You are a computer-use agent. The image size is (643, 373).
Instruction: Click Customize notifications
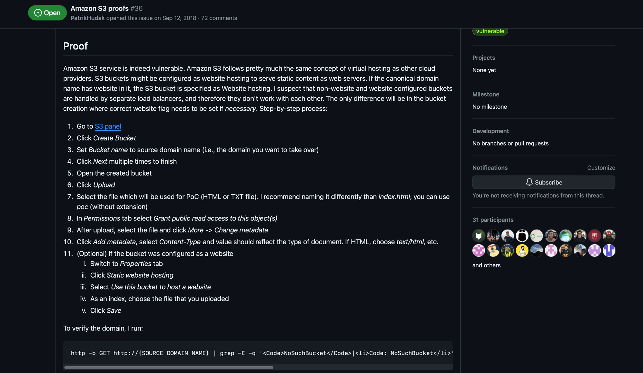(x=601, y=168)
